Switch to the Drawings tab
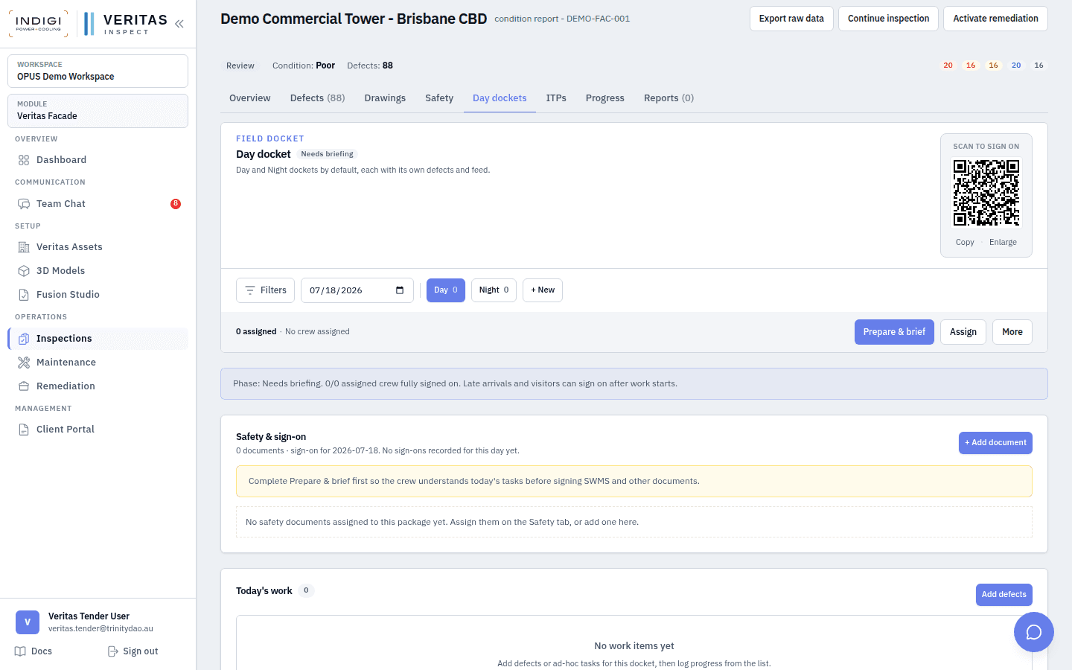Viewport: 1072px width, 670px height. pos(385,98)
